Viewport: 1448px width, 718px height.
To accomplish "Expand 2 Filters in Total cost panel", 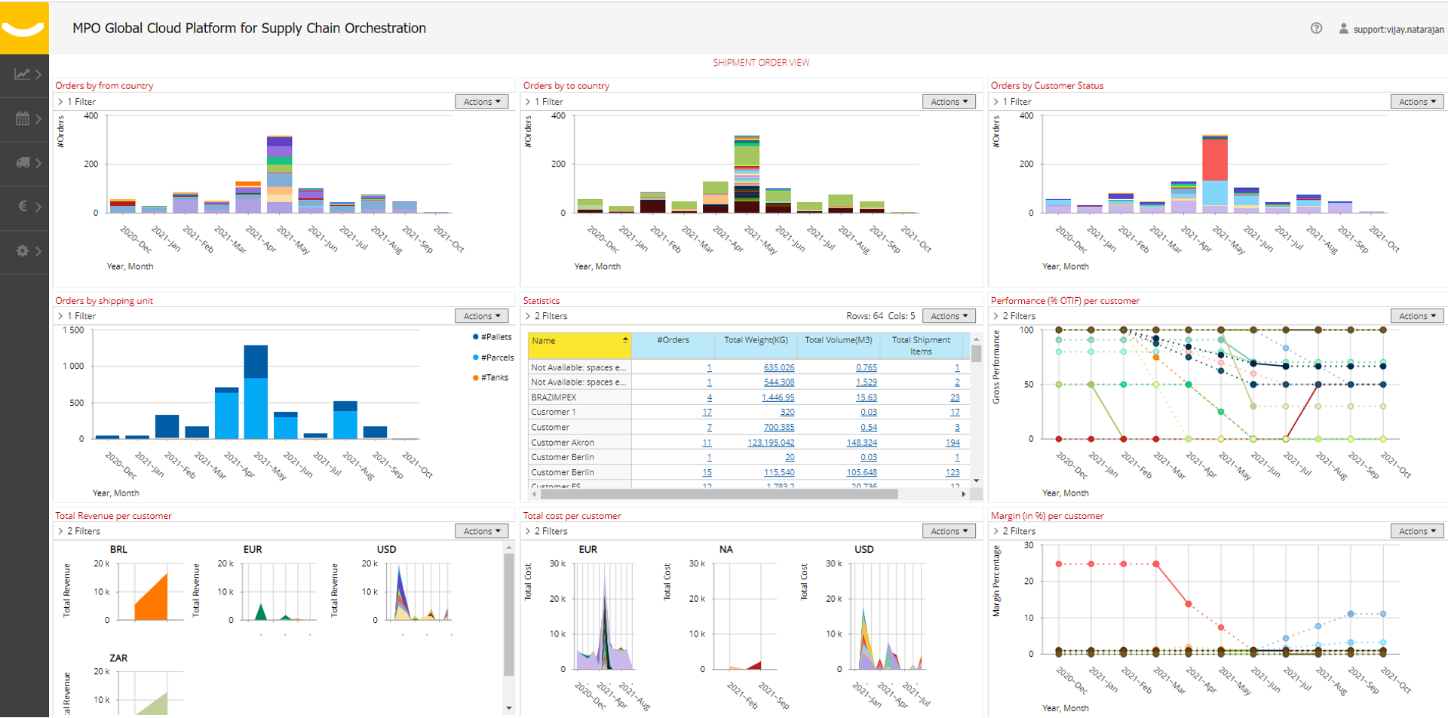I will 546,531.
